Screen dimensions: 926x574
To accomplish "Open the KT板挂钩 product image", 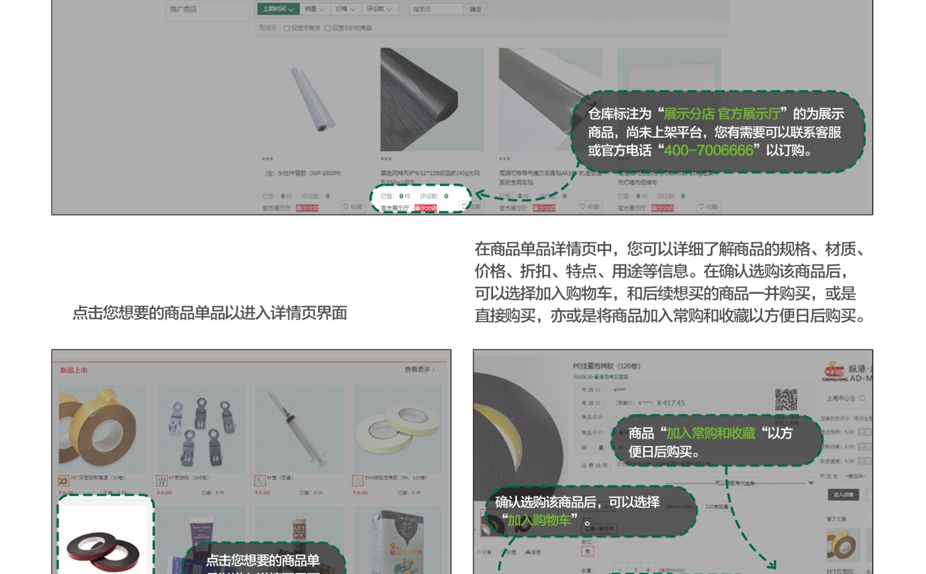I will (x=201, y=429).
